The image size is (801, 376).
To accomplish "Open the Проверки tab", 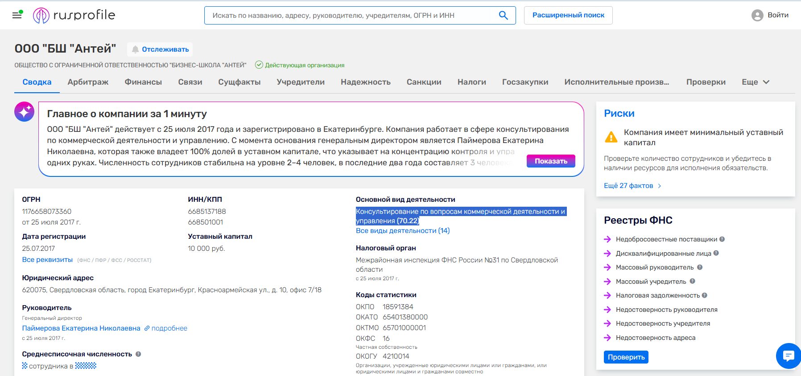I will pos(706,82).
